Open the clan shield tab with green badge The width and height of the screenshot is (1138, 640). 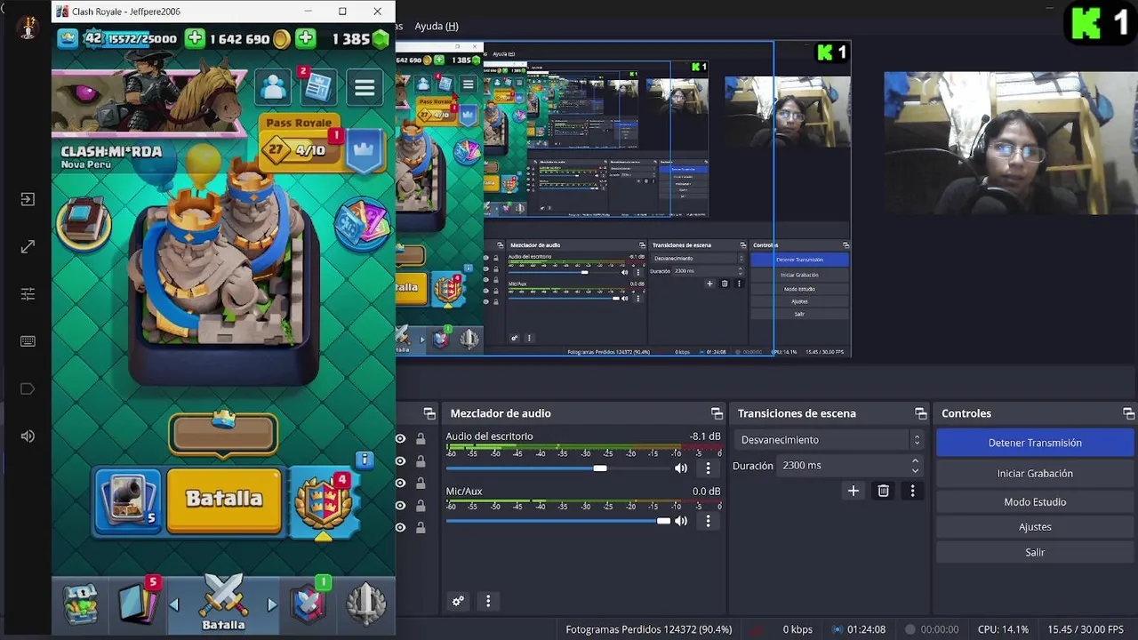(309, 604)
